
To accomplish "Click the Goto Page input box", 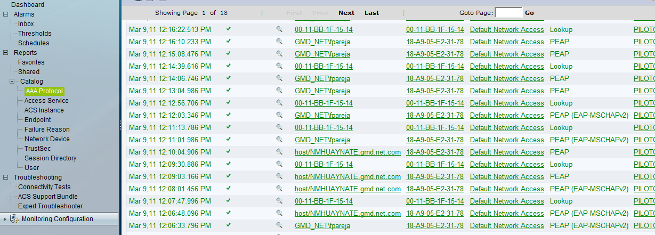I will [x=508, y=13].
